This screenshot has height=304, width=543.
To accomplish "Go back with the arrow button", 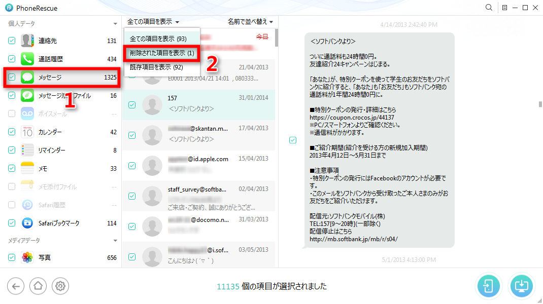I will (16, 286).
